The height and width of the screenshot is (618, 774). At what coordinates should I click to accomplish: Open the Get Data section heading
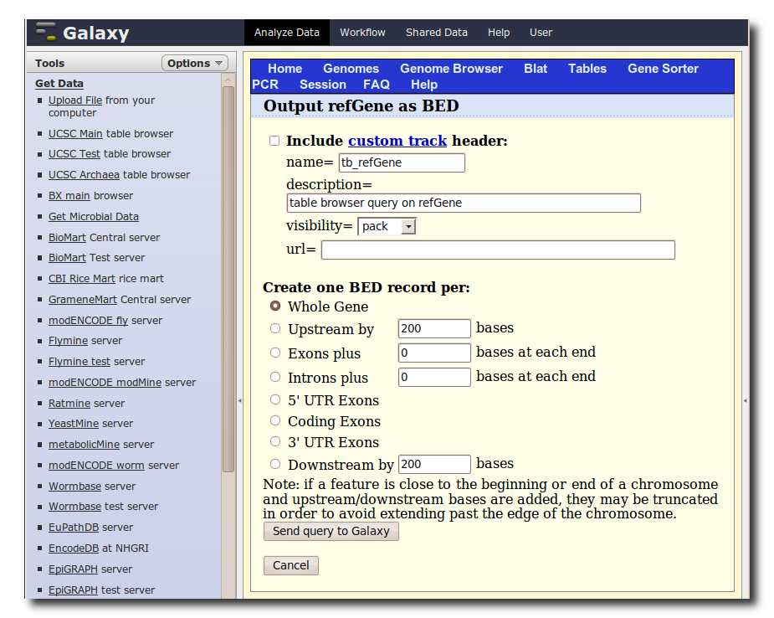point(59,84)
